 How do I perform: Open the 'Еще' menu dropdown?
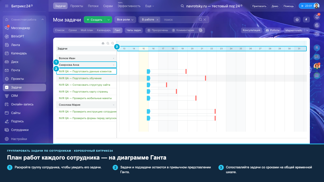click(x=150, y=6)
